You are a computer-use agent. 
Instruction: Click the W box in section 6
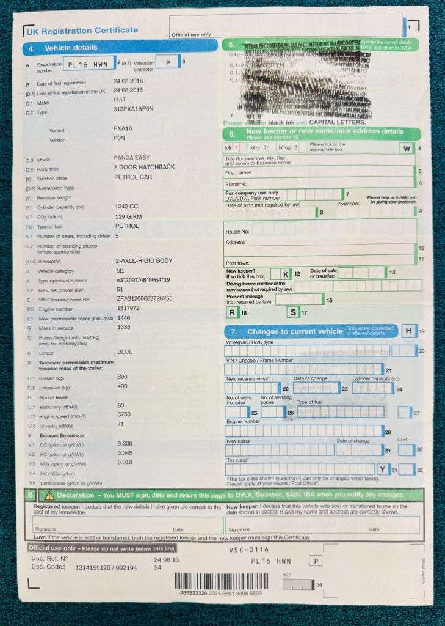click(x=406, y=149)
